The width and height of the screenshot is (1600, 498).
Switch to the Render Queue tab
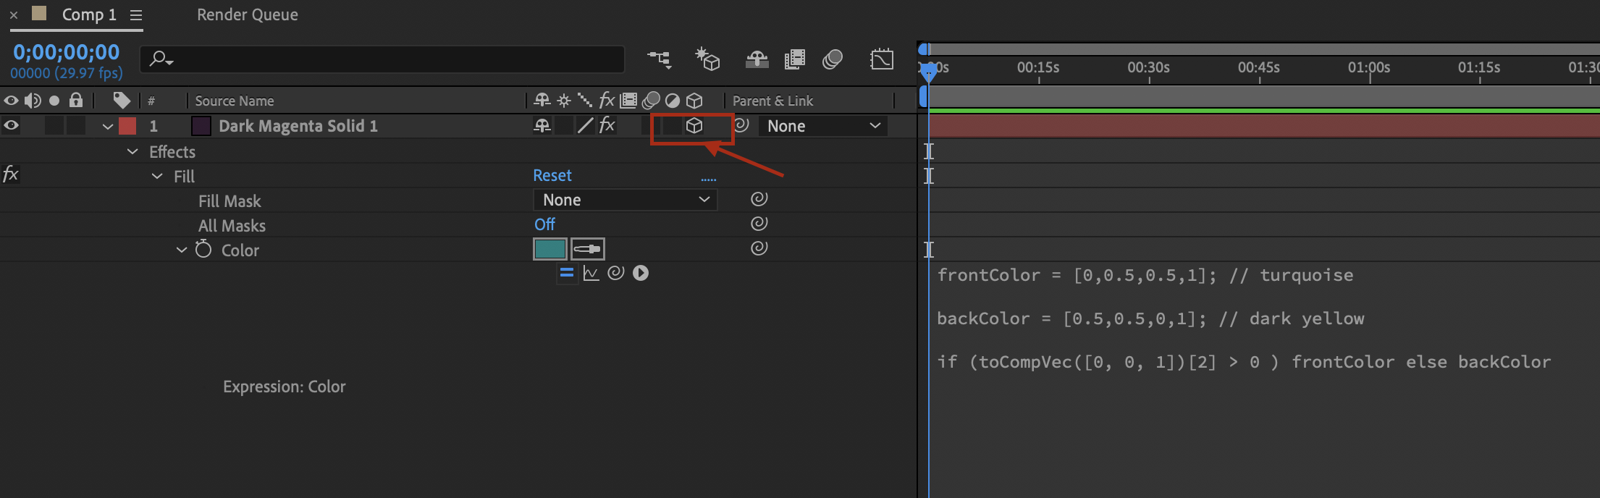coord(248,14)
